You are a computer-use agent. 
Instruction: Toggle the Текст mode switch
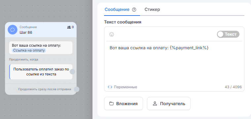pyautogui.click(x=228, y=34)
